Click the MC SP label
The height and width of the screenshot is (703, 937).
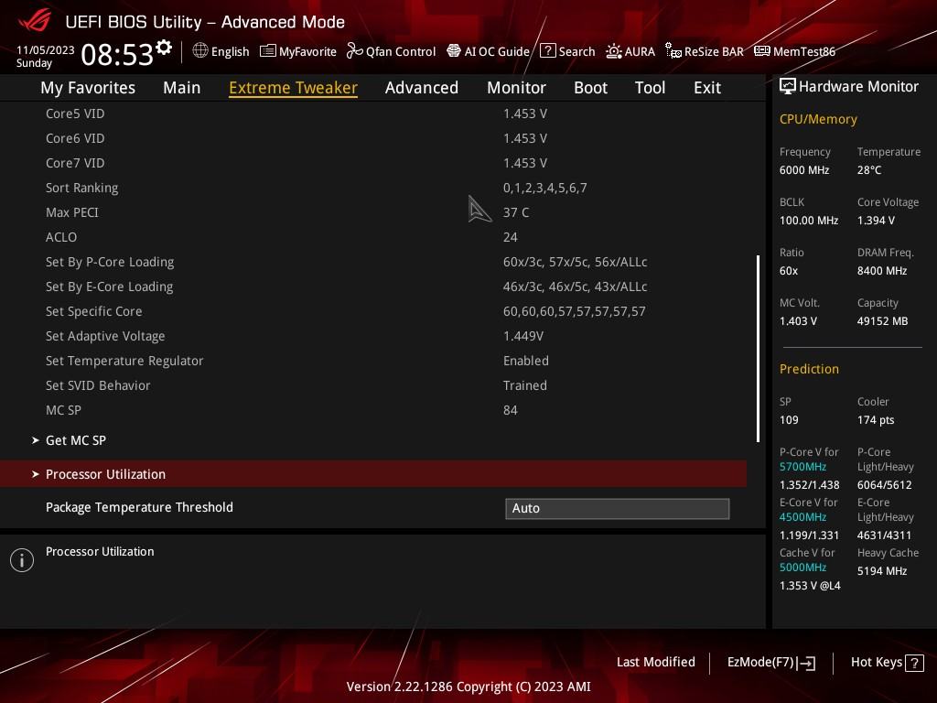pos(63,410)
